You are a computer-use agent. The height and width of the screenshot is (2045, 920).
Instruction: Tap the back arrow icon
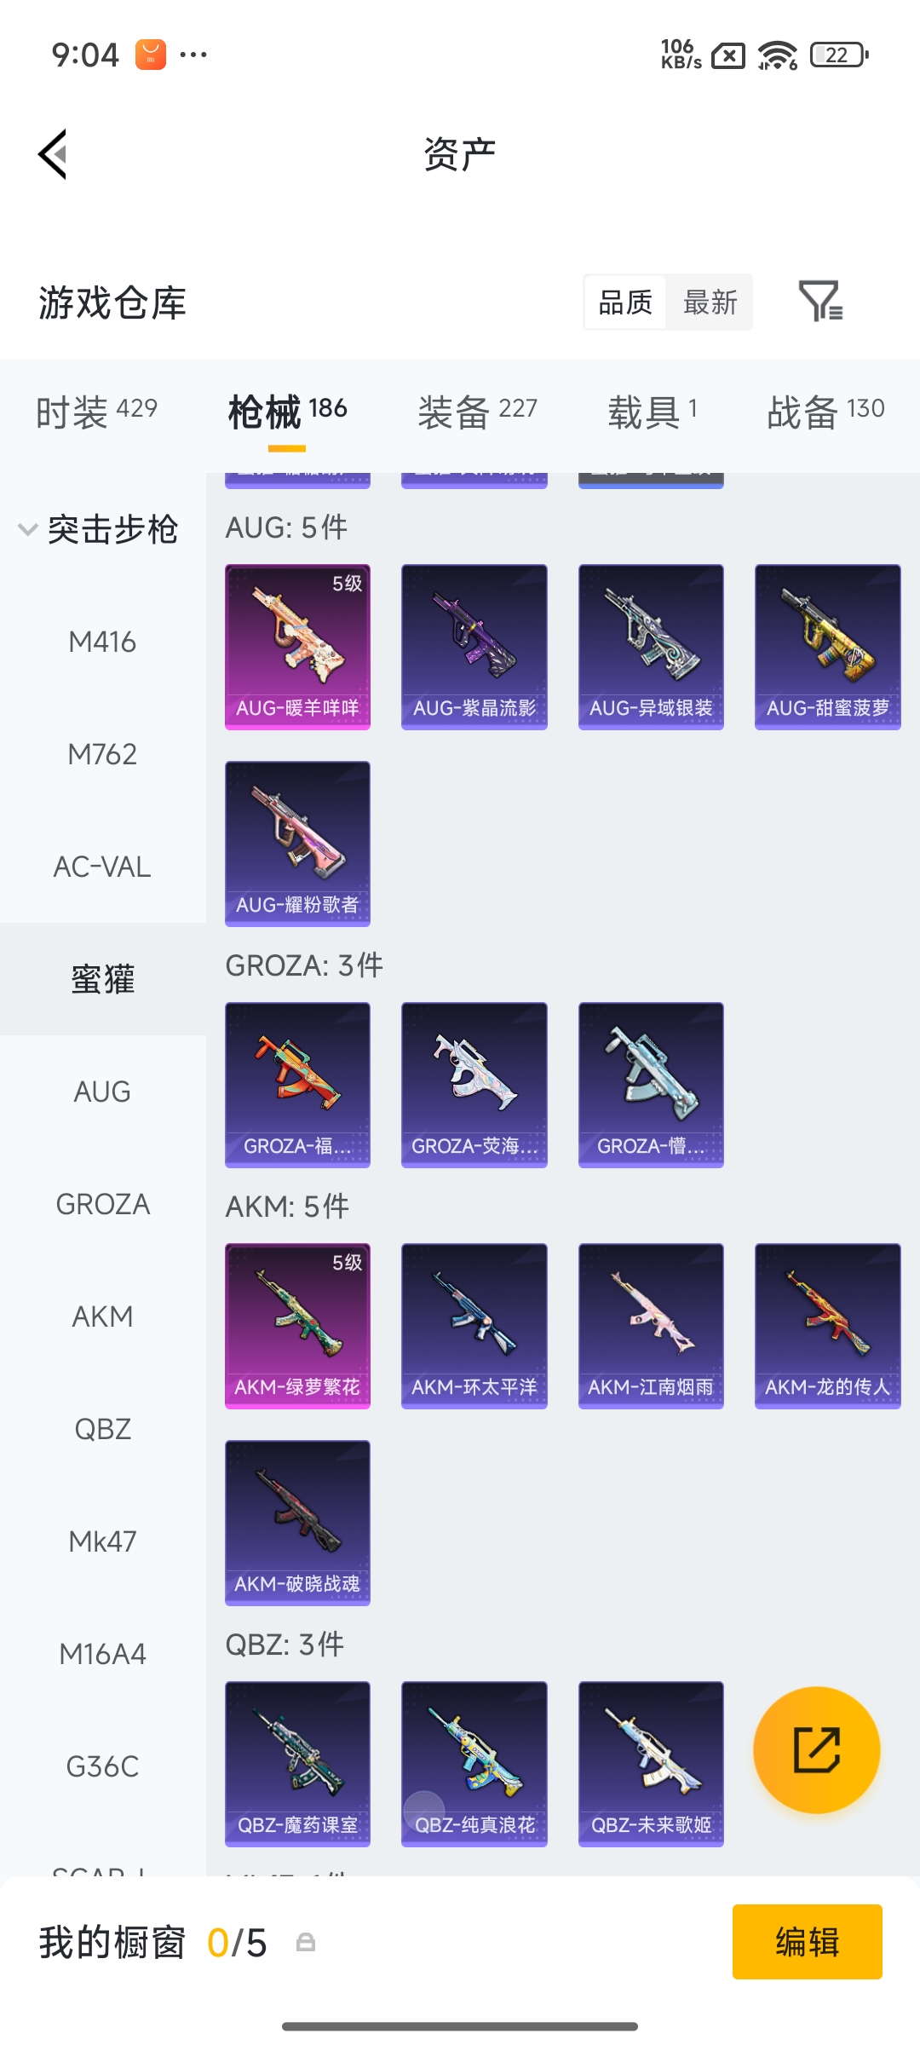tap(53, 154)
